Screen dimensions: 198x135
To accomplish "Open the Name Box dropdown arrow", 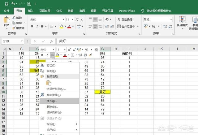I will [22, 41].
